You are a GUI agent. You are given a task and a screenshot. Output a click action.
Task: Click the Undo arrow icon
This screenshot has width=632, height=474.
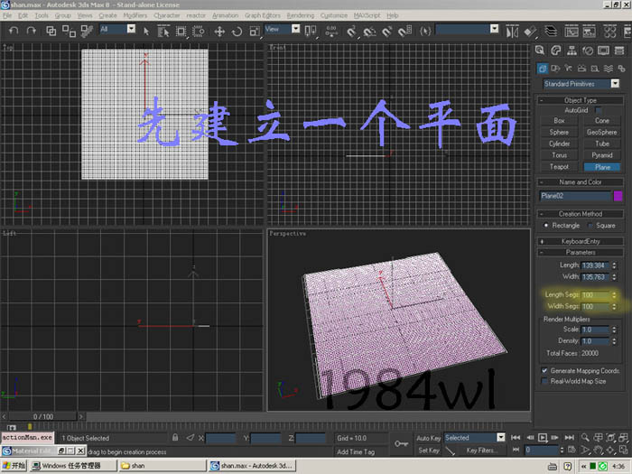tap(14, 31)
